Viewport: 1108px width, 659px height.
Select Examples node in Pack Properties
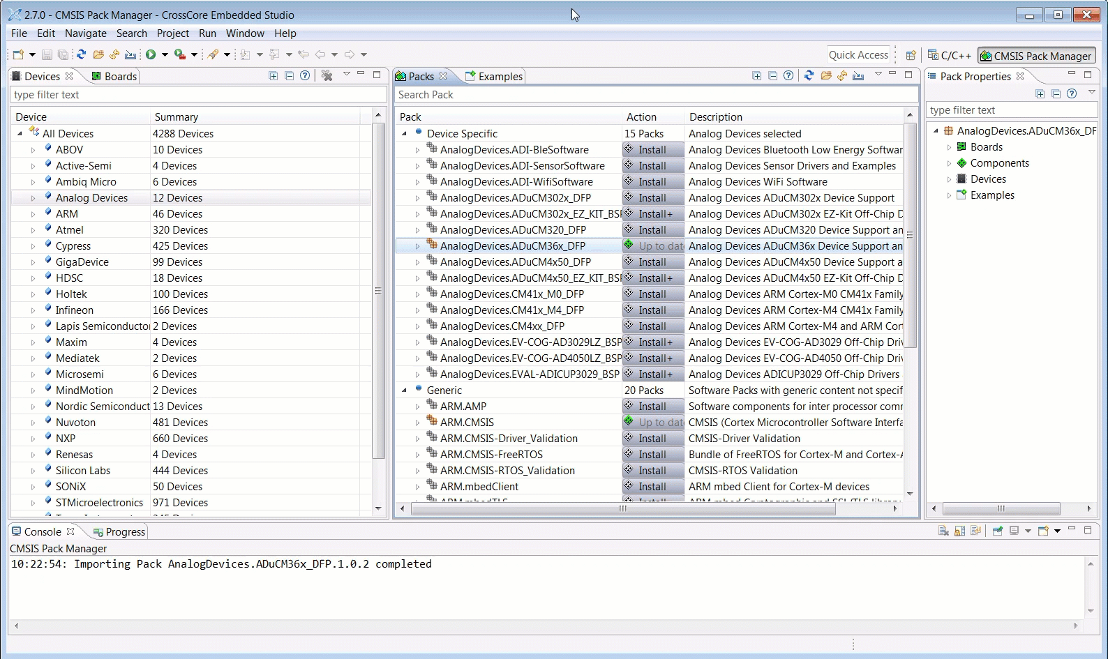tap(992, 195)
